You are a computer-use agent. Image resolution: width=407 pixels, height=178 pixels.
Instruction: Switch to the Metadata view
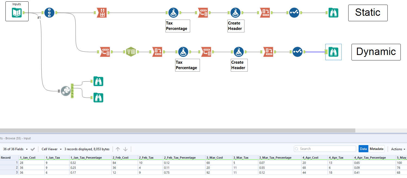point(377,149)
